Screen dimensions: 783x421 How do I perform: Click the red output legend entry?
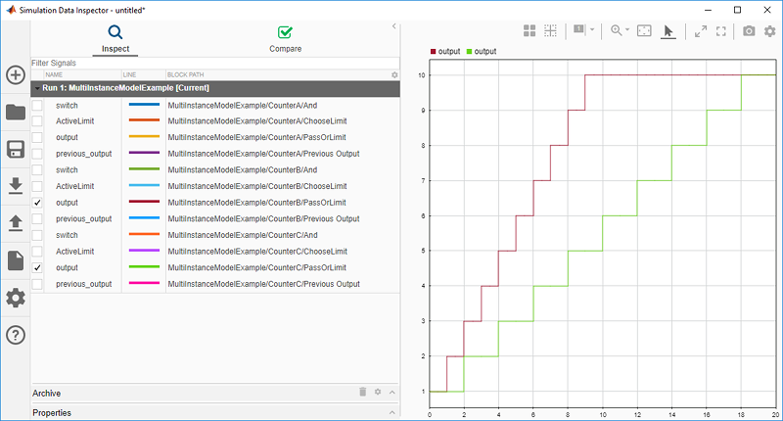[x=445, y=52]
